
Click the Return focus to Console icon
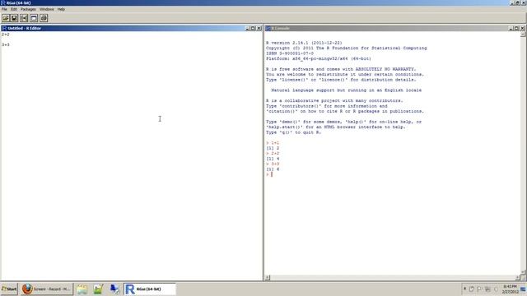[x=34, y=18]
